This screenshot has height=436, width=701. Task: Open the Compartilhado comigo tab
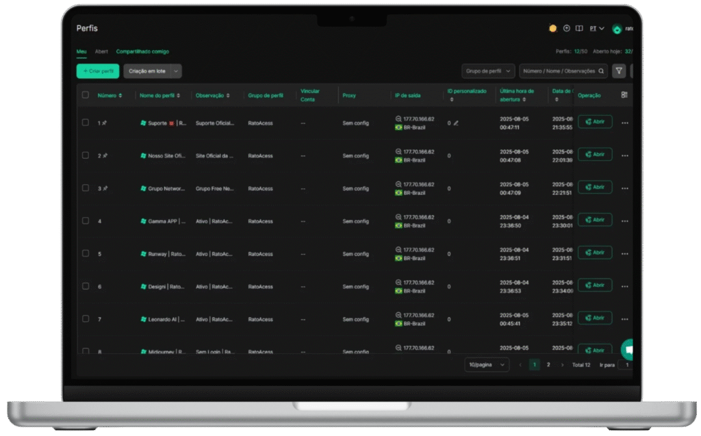point(142,51)
